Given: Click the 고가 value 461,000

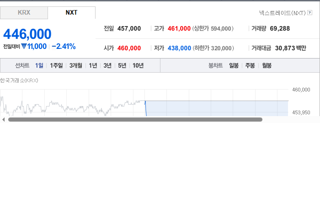Looking at the screenshot, I should coord(179,28).
